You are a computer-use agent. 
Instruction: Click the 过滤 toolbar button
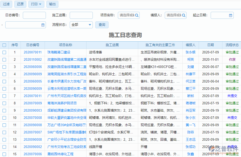click(6, 4)
